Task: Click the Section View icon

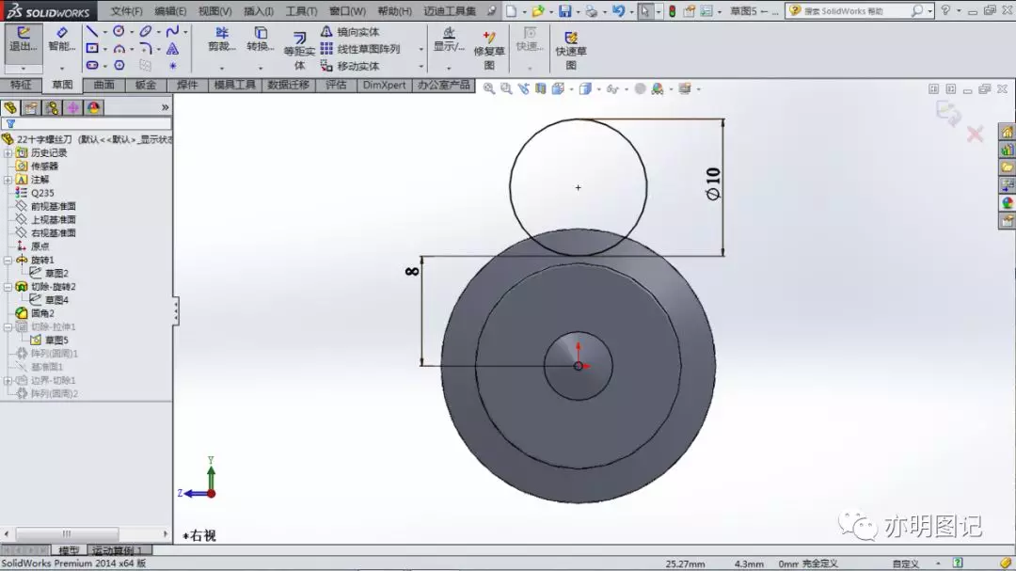Action: click(540, 88)
